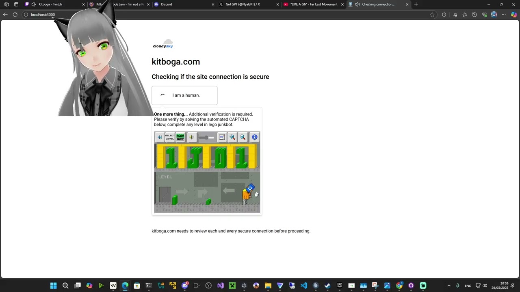
Task: Click the window layout icon in Junkbot toolbar
Action: point(222,137)
